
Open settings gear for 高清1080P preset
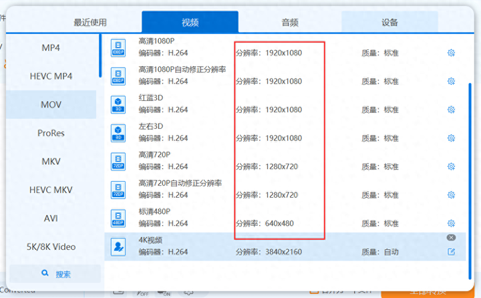[x=451, y=53]
